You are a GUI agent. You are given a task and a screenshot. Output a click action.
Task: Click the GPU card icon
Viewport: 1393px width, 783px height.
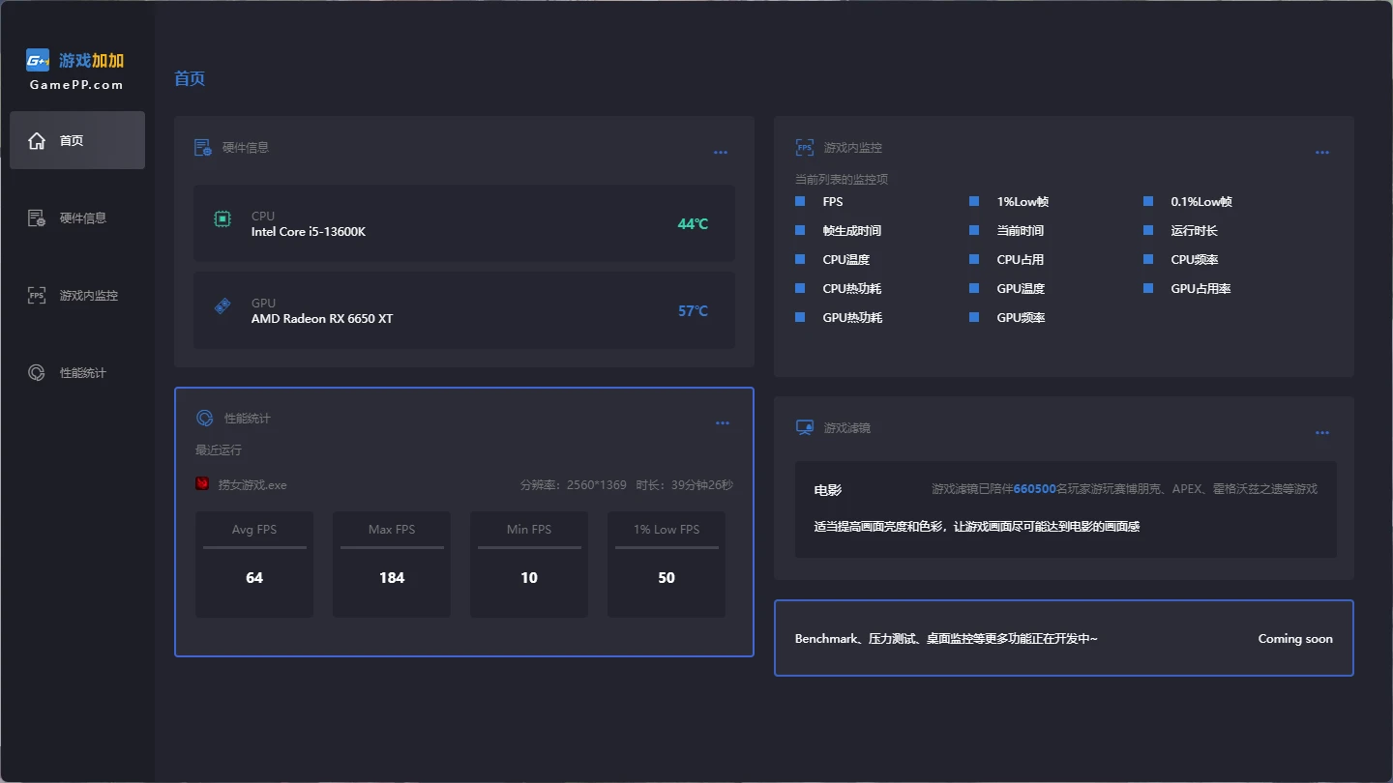[x=222, y=306]
